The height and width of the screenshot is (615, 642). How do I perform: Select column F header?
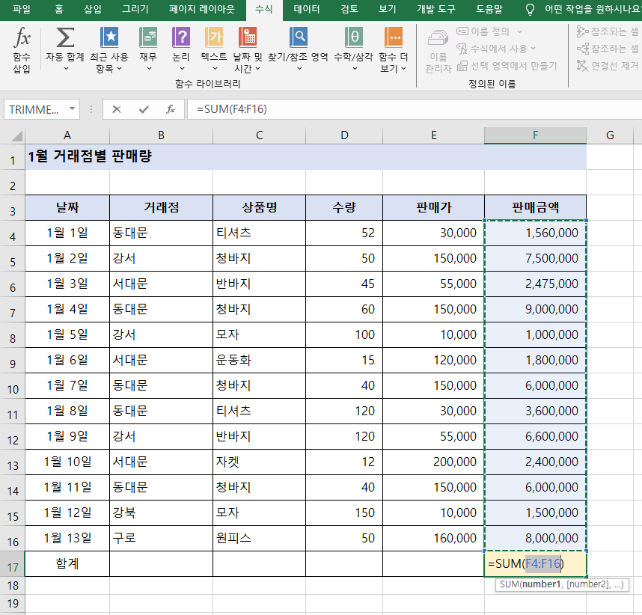click(535, 135)
